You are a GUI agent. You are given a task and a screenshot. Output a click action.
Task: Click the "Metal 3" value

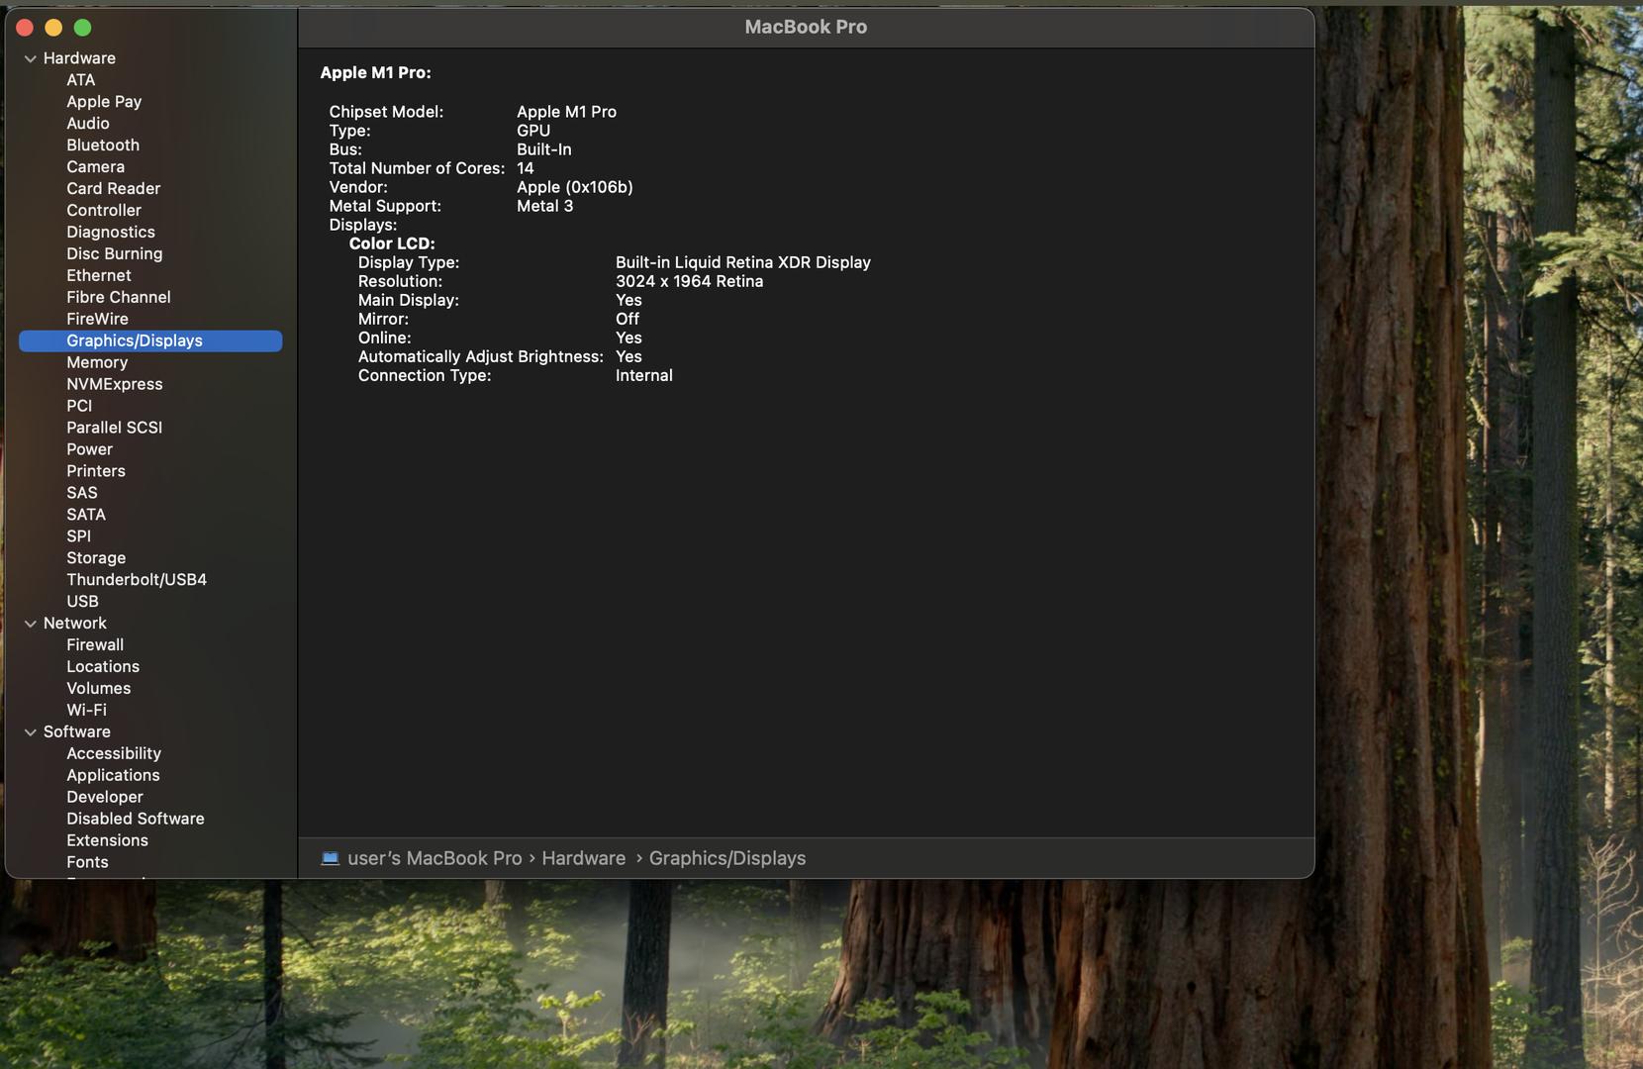coord(544,207)
